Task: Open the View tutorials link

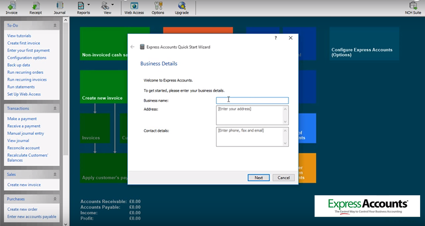Action: pyautogui.click(x=19, y=36)
